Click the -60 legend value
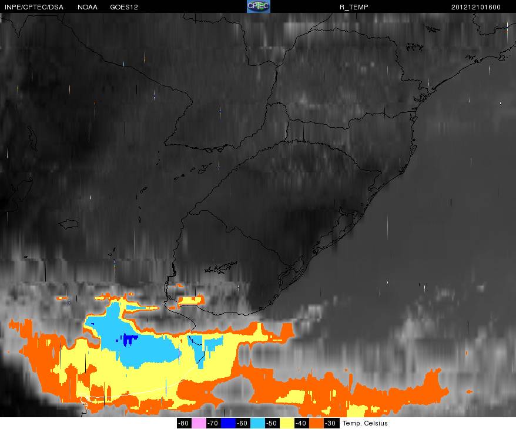Image resolution: width=516 pixels, height=429 pixels. [x=243, y=423]
